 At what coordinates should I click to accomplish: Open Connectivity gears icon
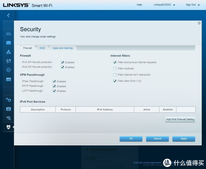pyautogui.click(x=9, y=100)
